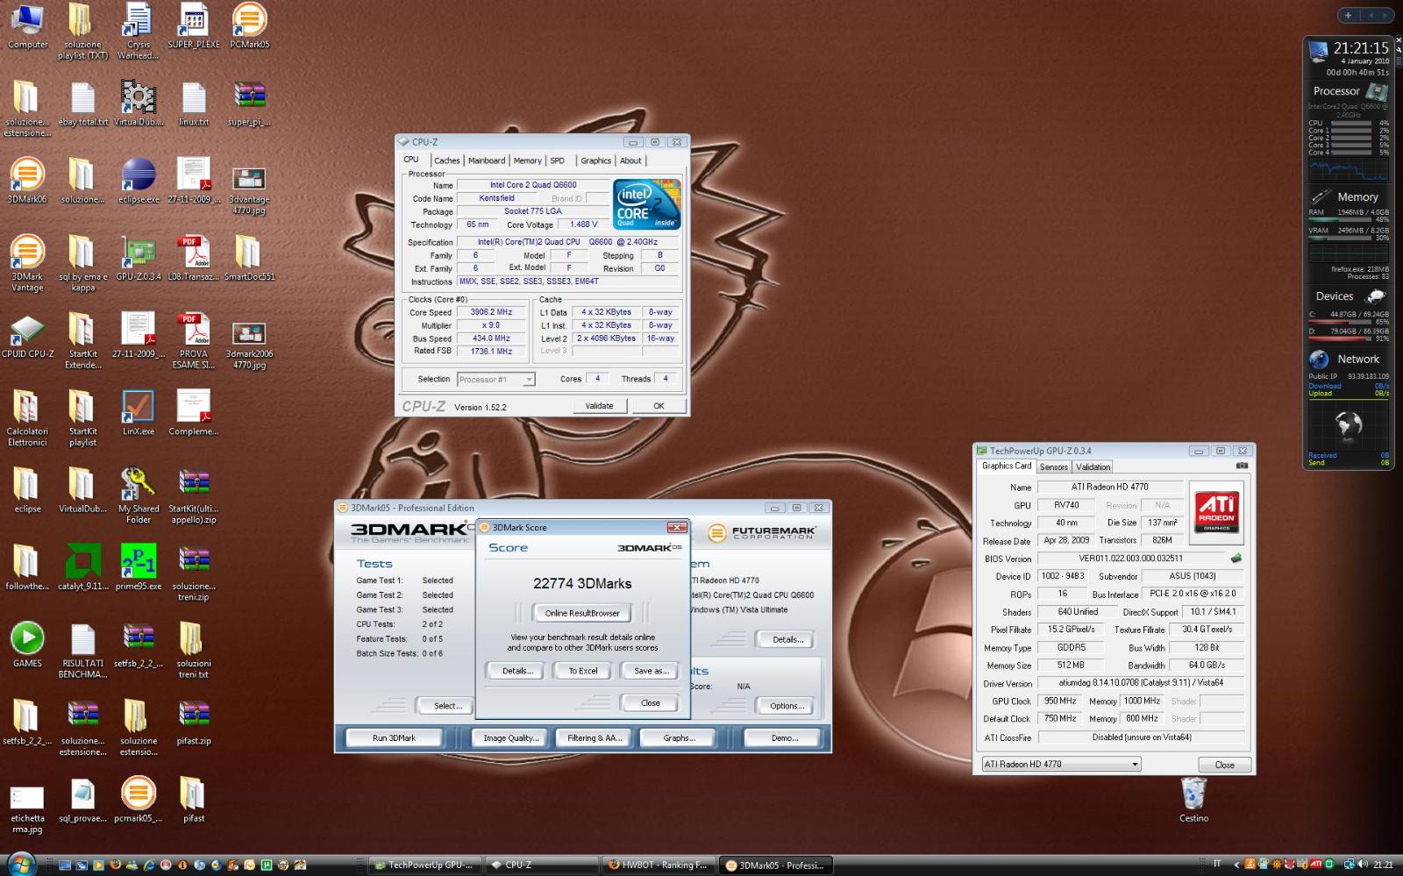
Task: Open GPU-Z Validation tab
Action: click(1093, 467)
